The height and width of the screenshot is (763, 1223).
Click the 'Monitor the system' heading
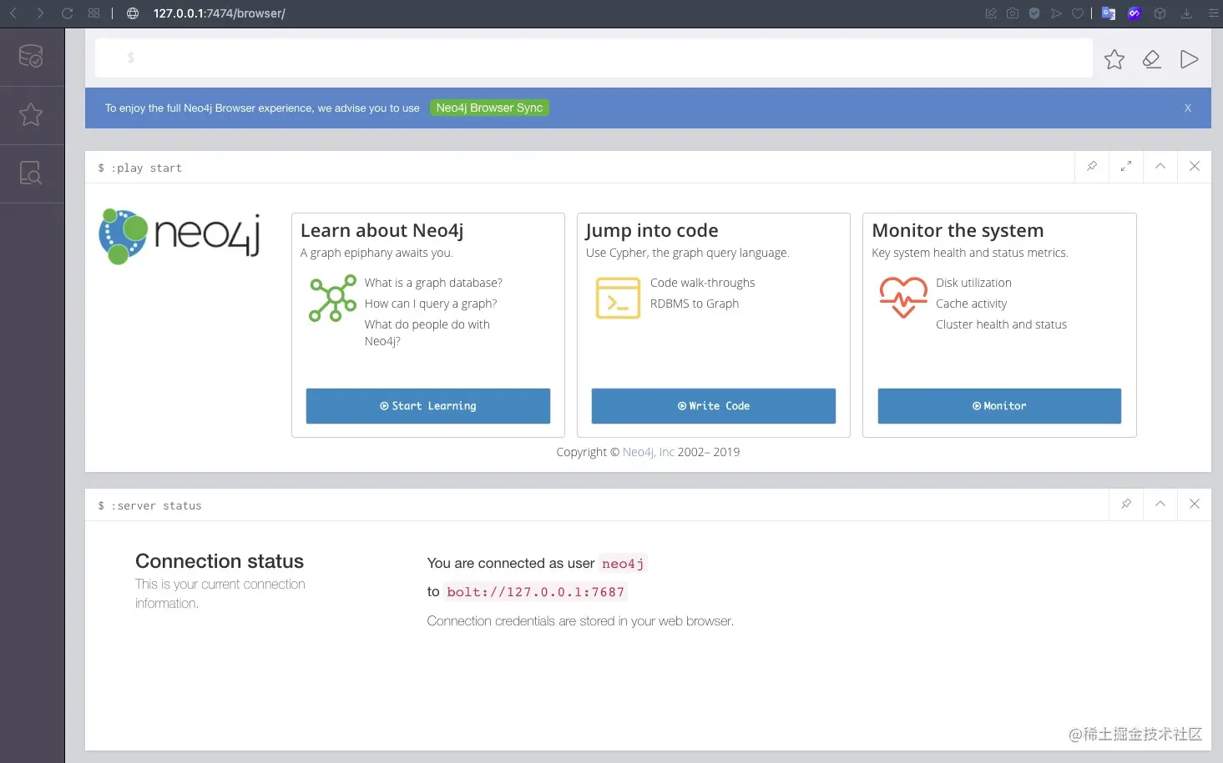click(958, 230)
